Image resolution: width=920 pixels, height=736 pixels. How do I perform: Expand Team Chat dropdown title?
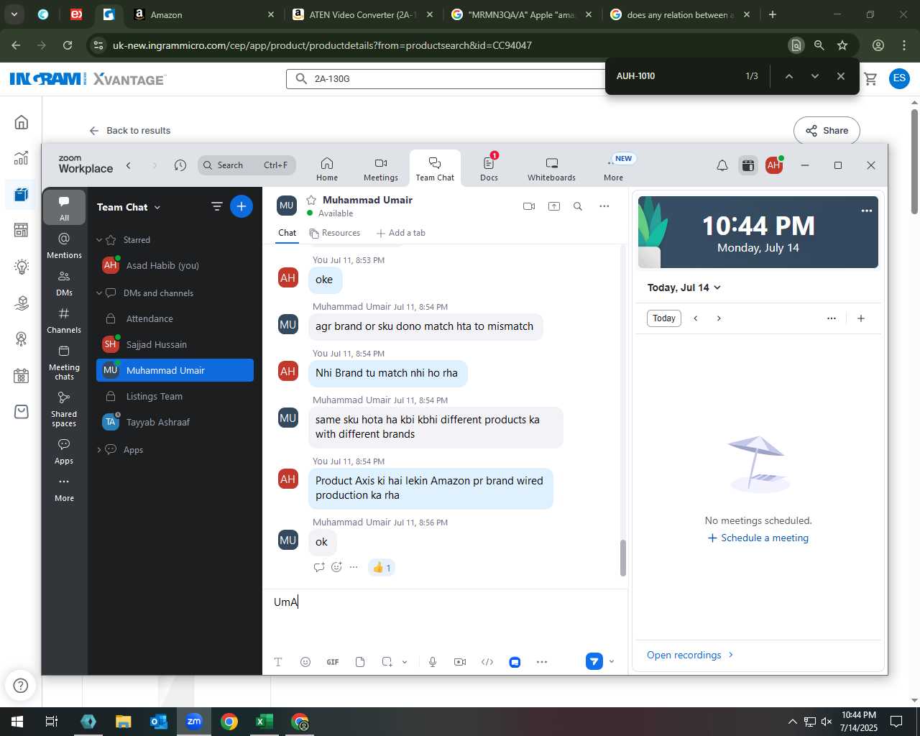pyautogui.click(x=129, y=207)
